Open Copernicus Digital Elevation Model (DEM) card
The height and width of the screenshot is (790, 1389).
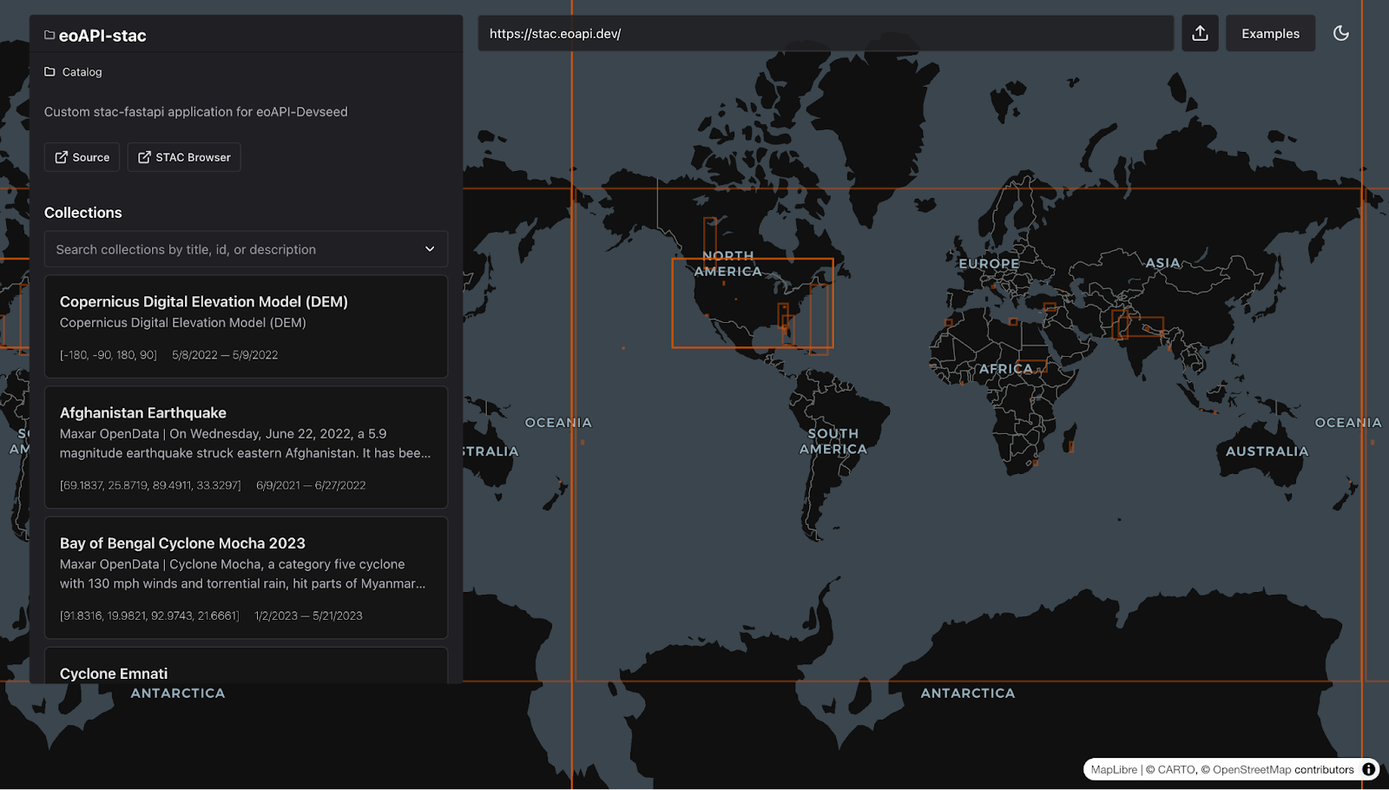click(246, 326)
